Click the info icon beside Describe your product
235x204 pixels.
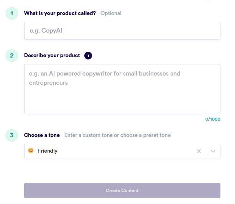pyautogui.click(x=88, y=56)
